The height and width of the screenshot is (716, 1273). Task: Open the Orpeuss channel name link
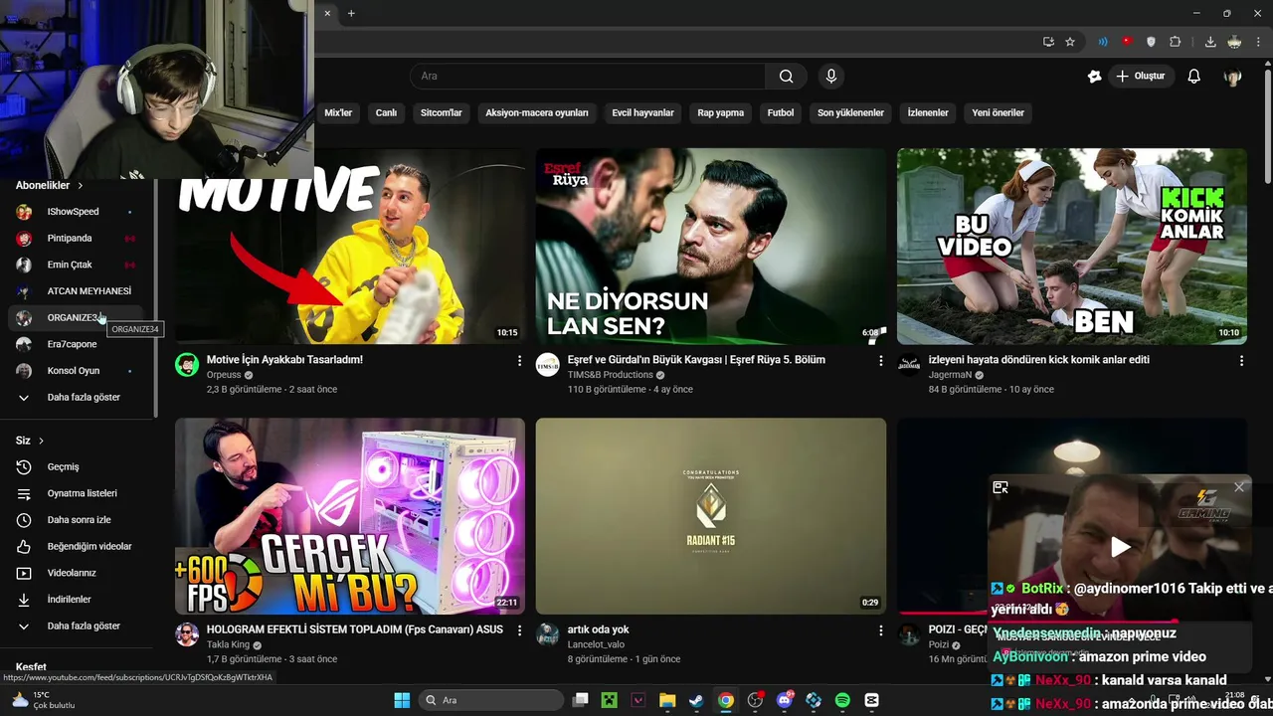[x=224, y=375]
